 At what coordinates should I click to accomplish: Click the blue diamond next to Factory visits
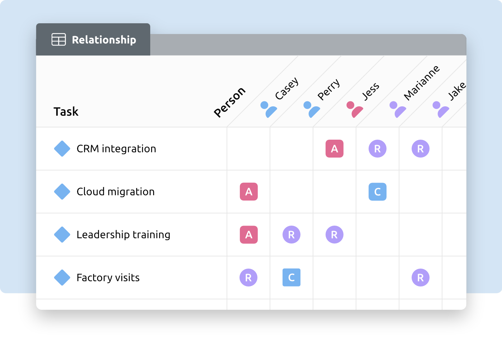pos(62,277)
